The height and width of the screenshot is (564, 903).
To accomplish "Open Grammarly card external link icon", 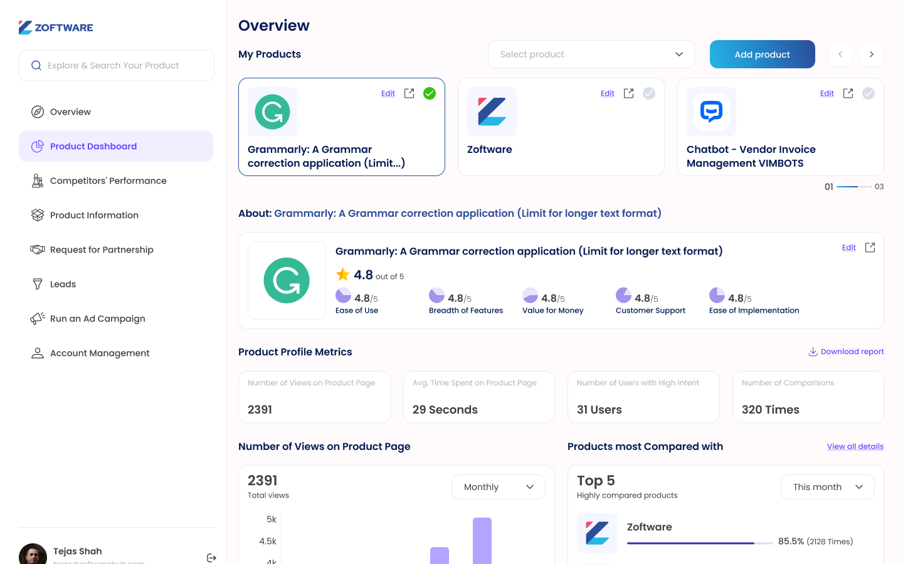I will (409, 93).
